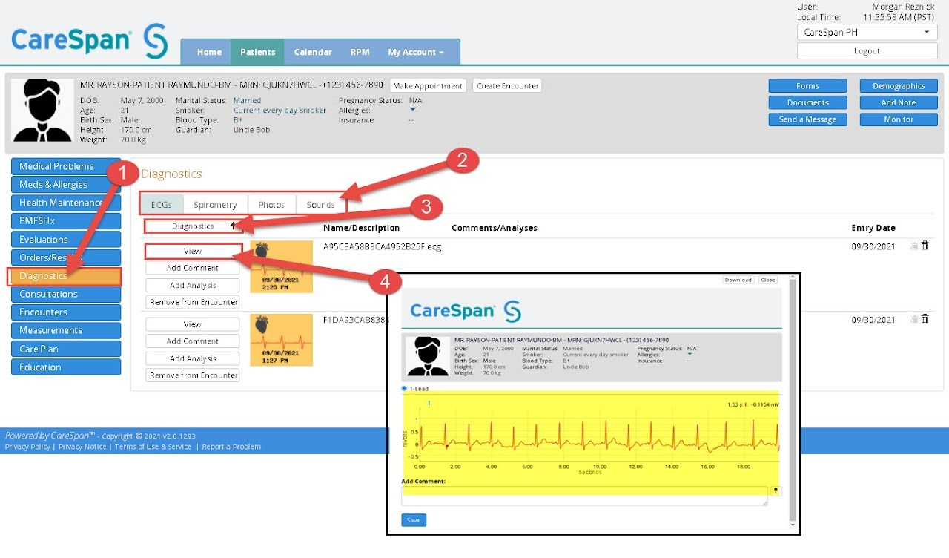Switch to the ECGs tab
The height and width of the screenshot is (558, 949).
161,205
